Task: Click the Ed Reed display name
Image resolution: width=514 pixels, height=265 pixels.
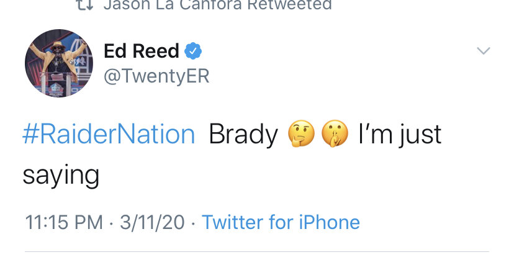Action: pos(142,51)
